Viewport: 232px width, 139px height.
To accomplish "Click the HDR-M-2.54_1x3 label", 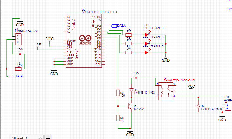I will [x=26, y=31].
